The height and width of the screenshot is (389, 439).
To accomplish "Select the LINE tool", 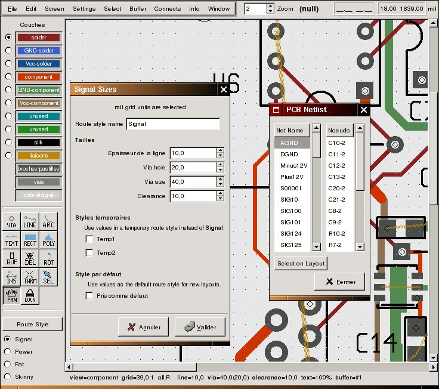I will click(30, 221).
